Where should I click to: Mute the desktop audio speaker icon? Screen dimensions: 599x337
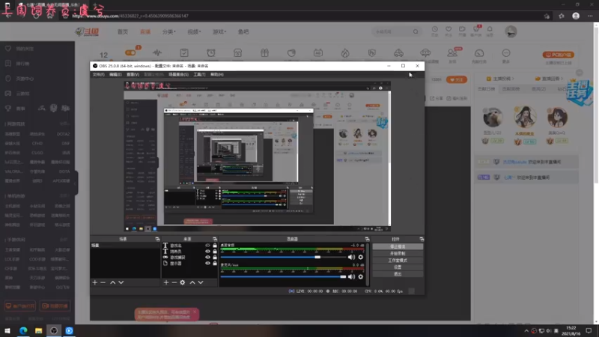(351, 257)
